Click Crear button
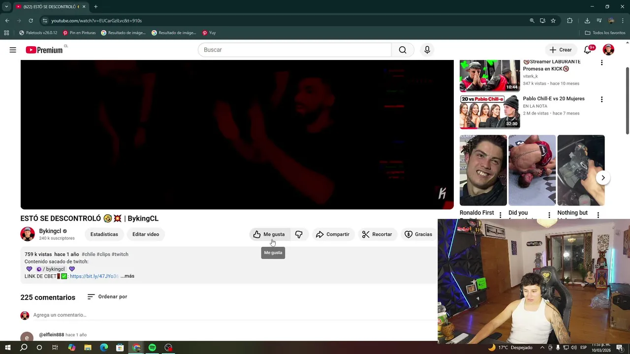630x354 pixels. (x=561, y=50)
